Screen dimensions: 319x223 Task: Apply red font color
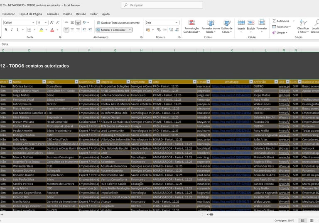tap(52, 30)
